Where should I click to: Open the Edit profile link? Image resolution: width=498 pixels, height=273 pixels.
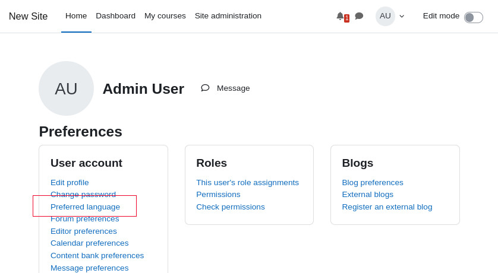tap(70, 183)
